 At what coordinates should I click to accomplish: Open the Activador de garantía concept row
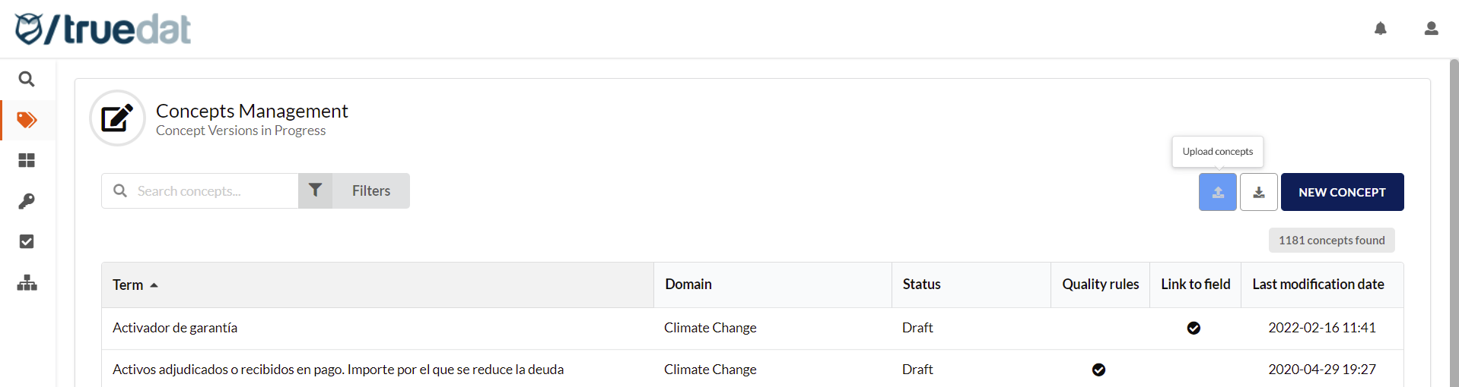(x=175, y=328)
